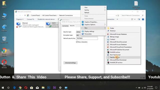Open the Organize dropdown menu
Viewport: 160px width, 90px height.
click(20, 19)
